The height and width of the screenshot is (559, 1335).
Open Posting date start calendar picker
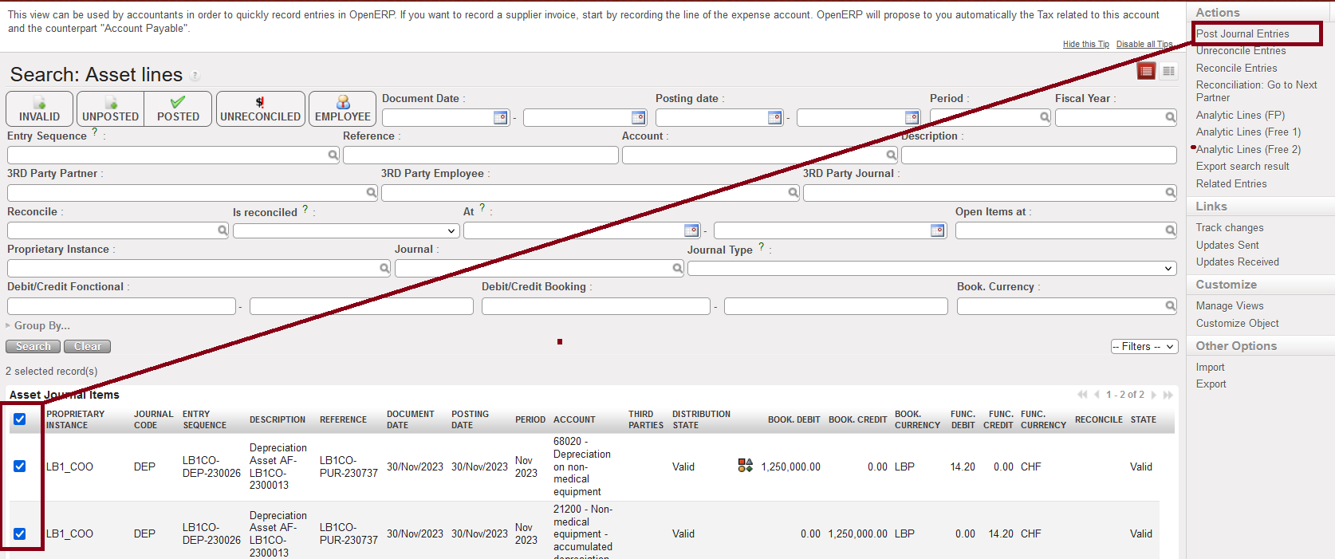775,117
